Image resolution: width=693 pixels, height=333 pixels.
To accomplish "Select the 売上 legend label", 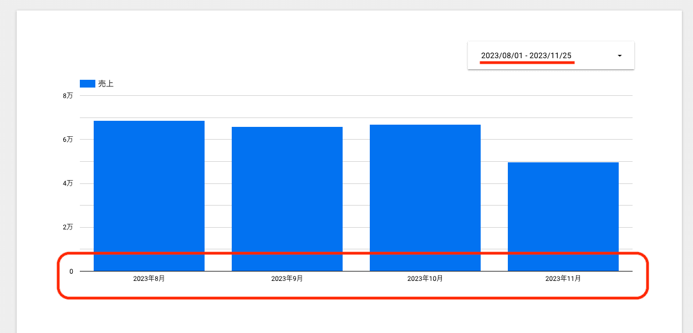I will click(x=106, y=84).
